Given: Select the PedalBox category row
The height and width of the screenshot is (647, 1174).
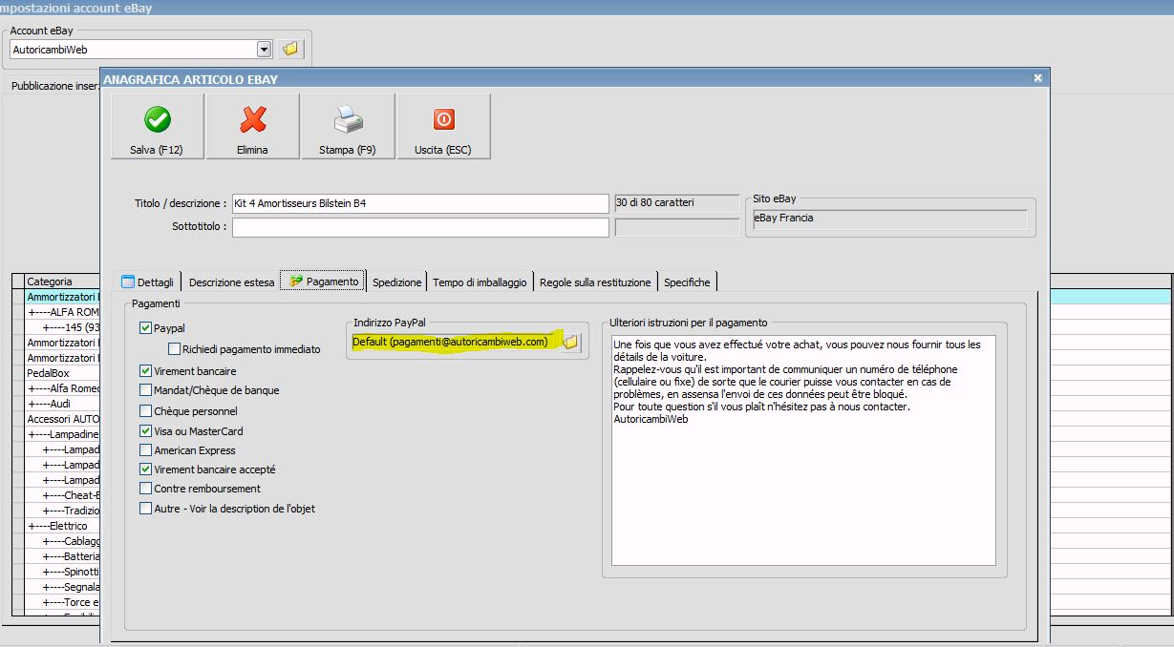Looking at the screenshot, I should (x=63, y=373).
